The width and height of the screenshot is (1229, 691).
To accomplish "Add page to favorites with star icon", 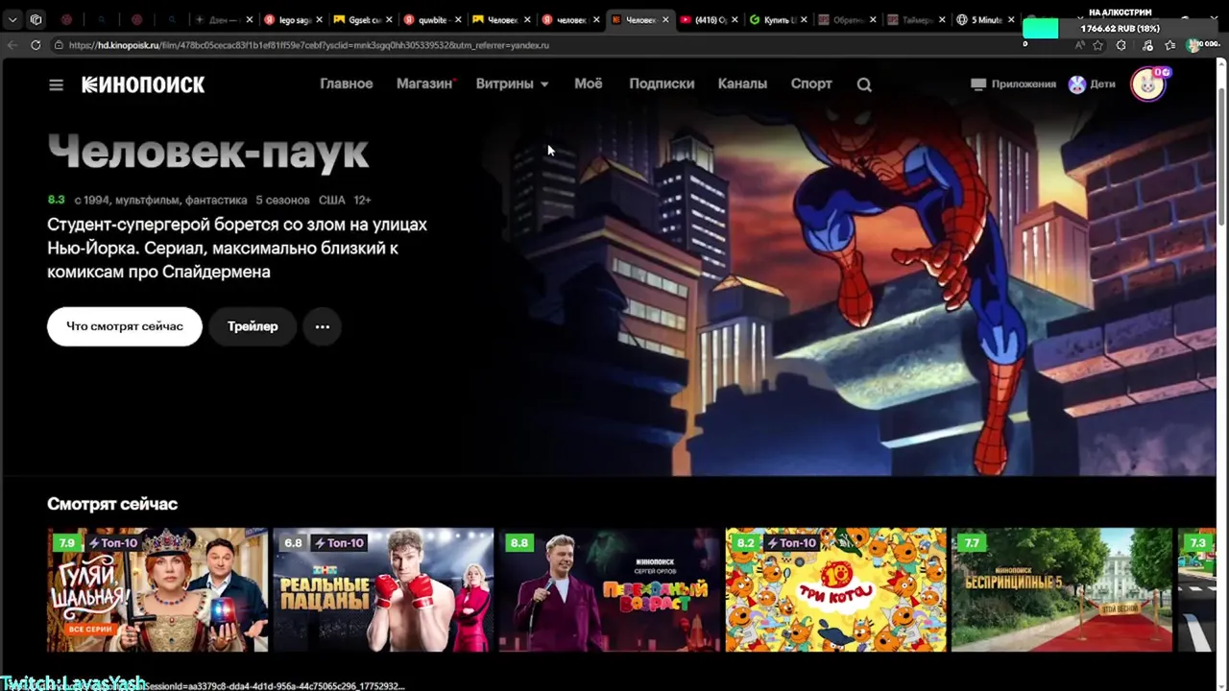I will (x=1098, y=45).
